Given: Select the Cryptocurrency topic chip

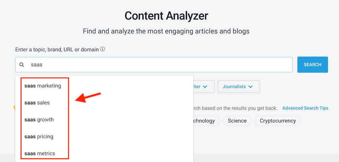Looking at the screenshot, I should point(278,121).
